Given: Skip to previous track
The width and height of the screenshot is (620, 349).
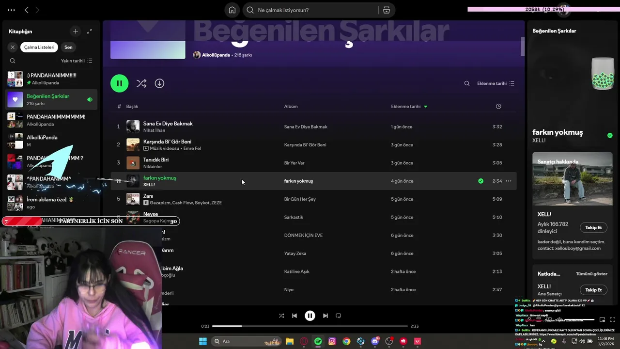Looking at the screenshot, I should (x=294, y=316).
